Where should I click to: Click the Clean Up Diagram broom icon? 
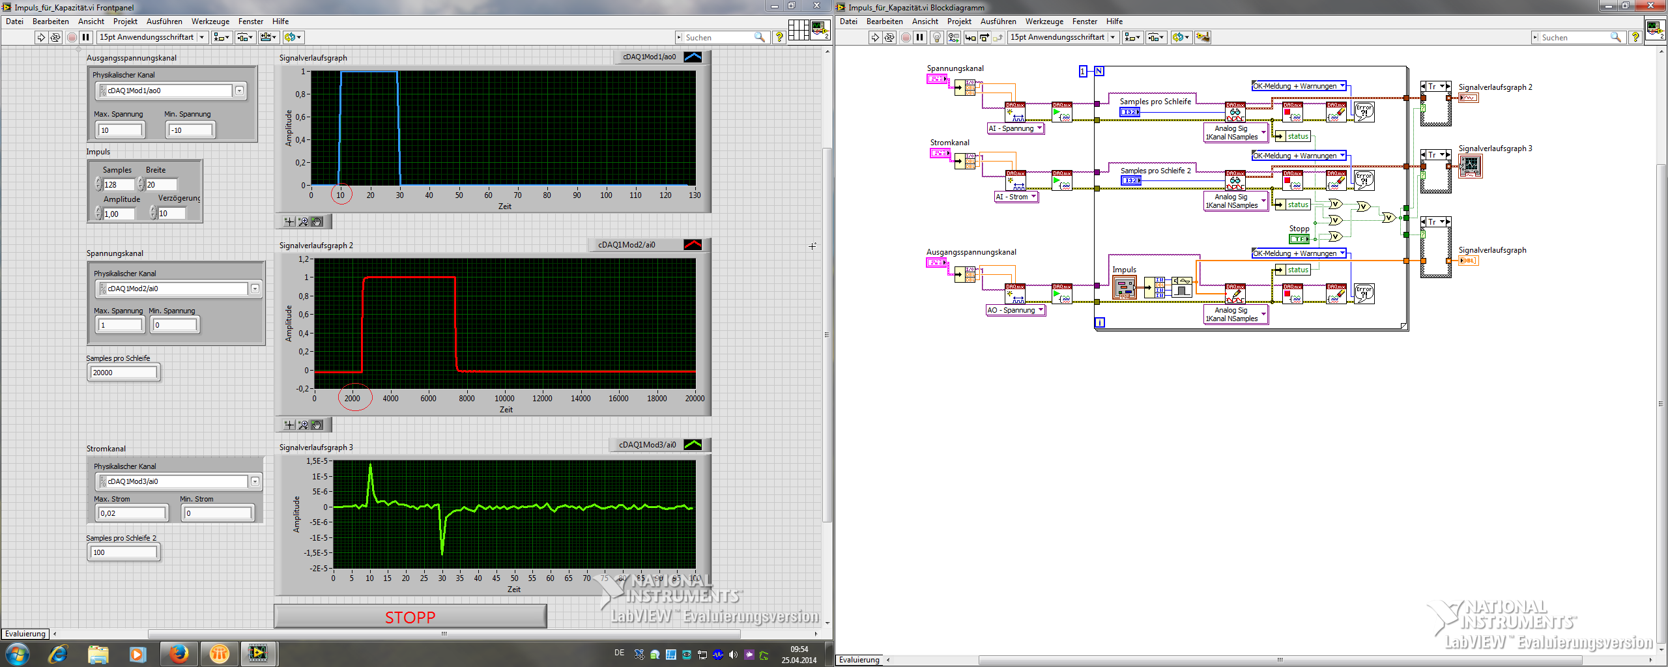(x=1203, y=38)
